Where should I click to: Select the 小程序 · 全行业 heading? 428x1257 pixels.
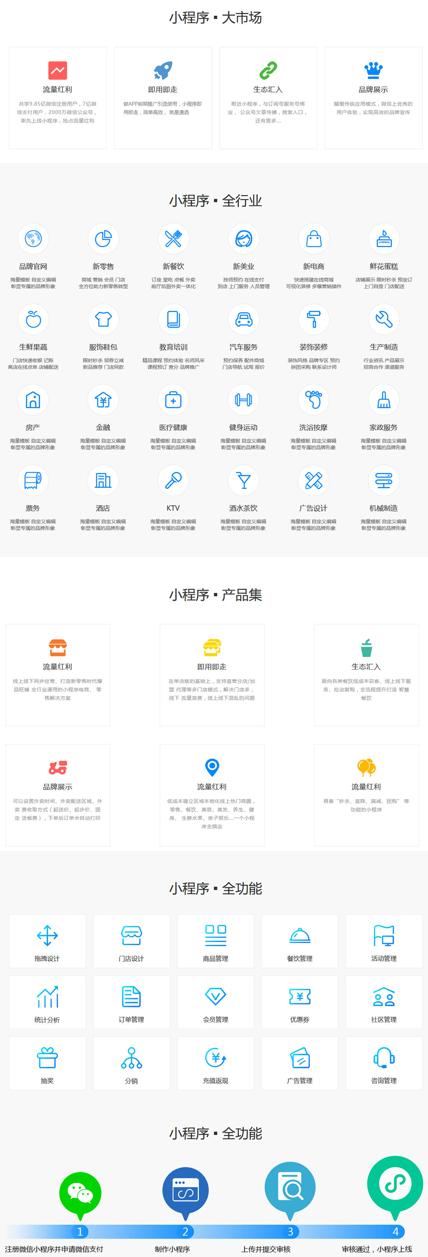pyautogui.click(x=215, y=201)
